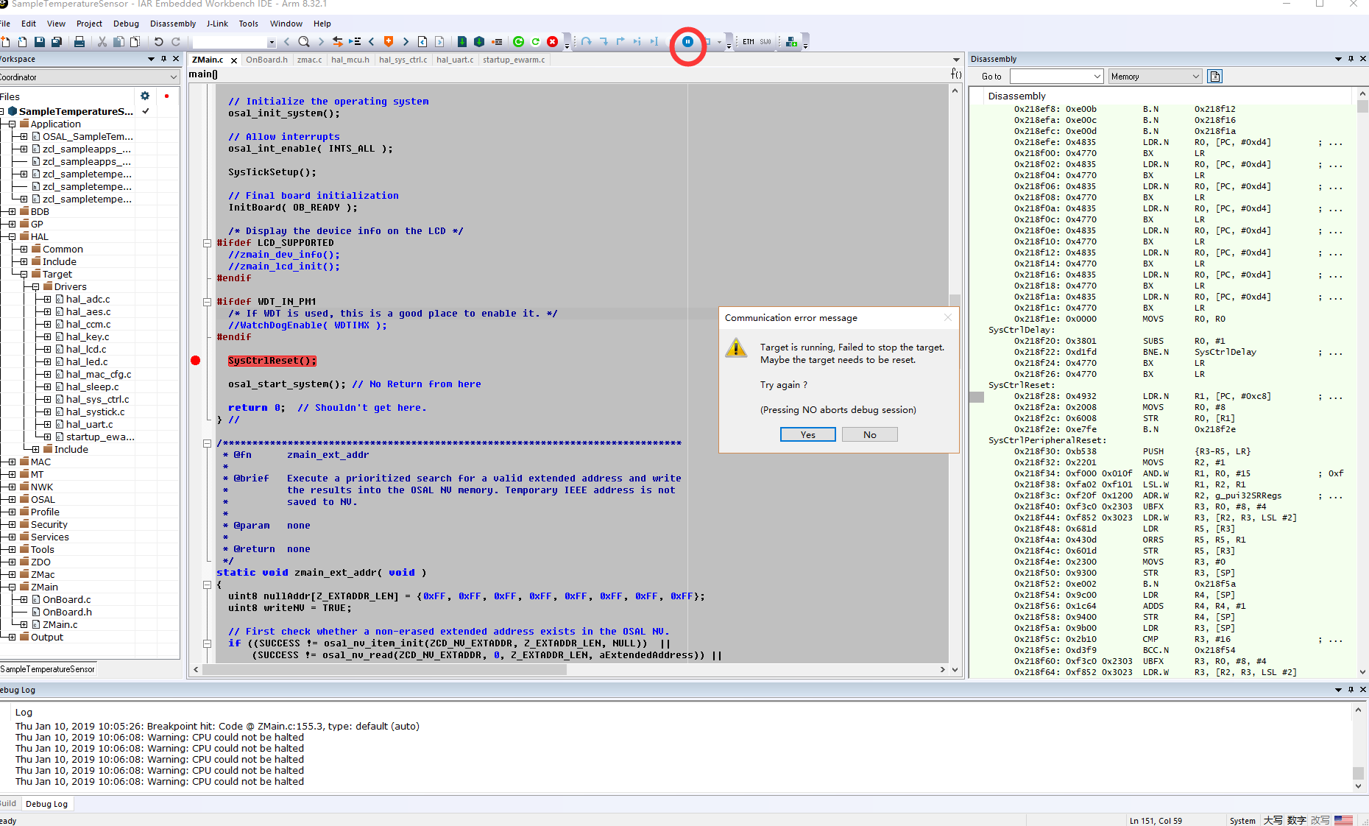
Task: Click the Debug Log vertical scrollbar
Action: point(1358,747)
